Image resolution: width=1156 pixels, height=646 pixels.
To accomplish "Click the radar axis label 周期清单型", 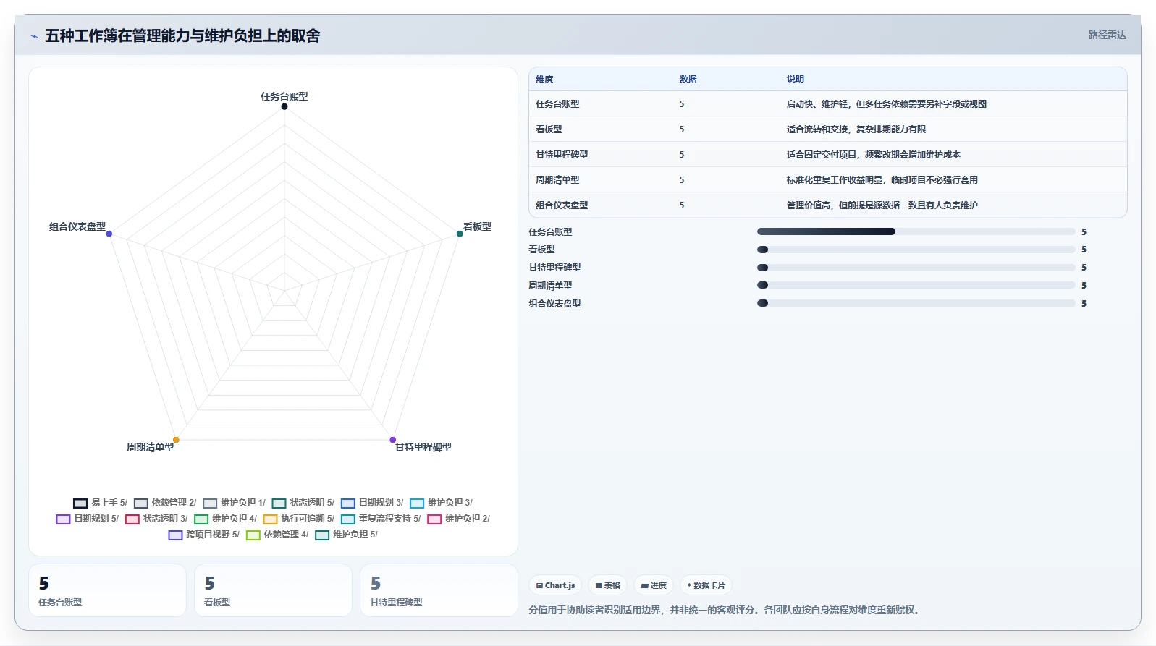I will [x=151, y=447].
